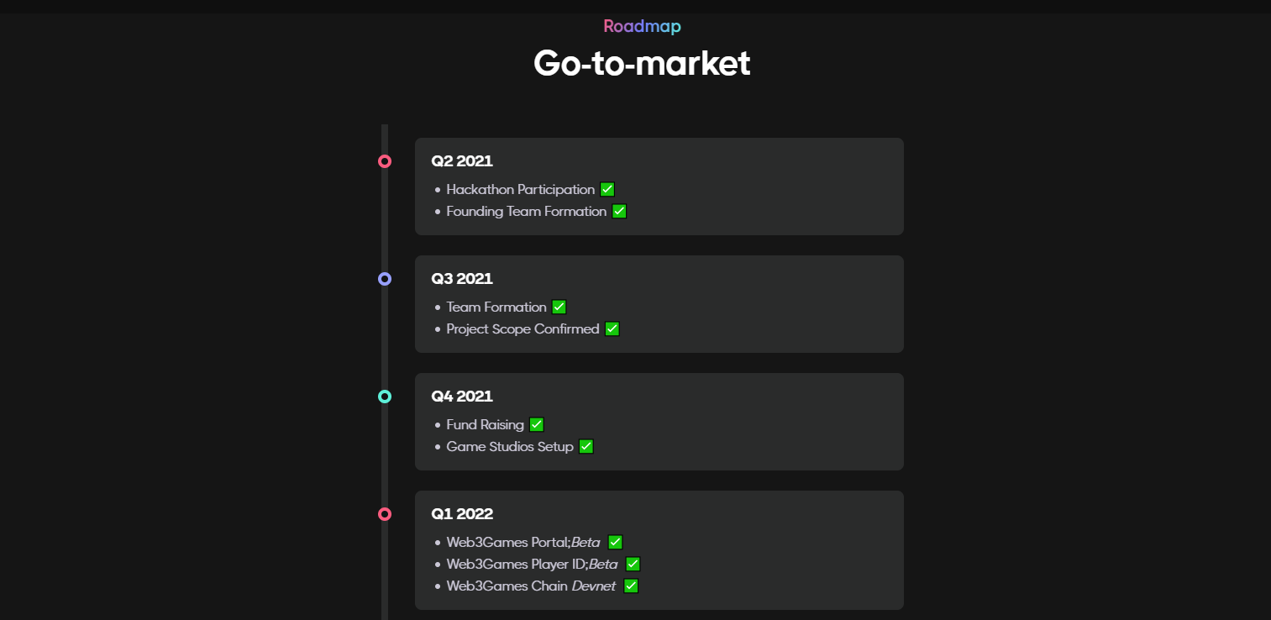Viewport: 1271px width, 620px height.
Task: Click the Roadmap gradient label
Action: [642, 27]
